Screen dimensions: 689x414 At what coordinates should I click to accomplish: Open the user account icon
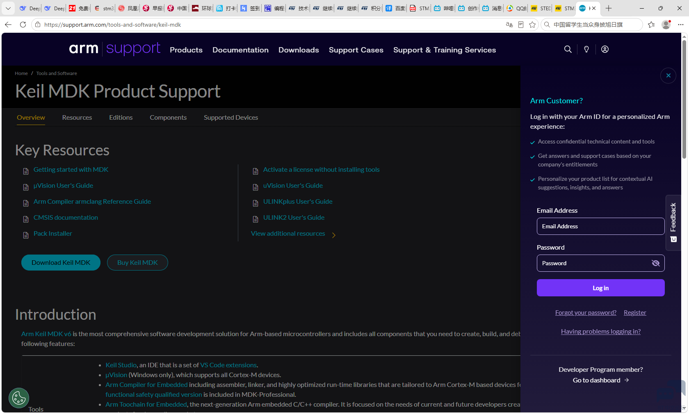[x=605, y=49]
